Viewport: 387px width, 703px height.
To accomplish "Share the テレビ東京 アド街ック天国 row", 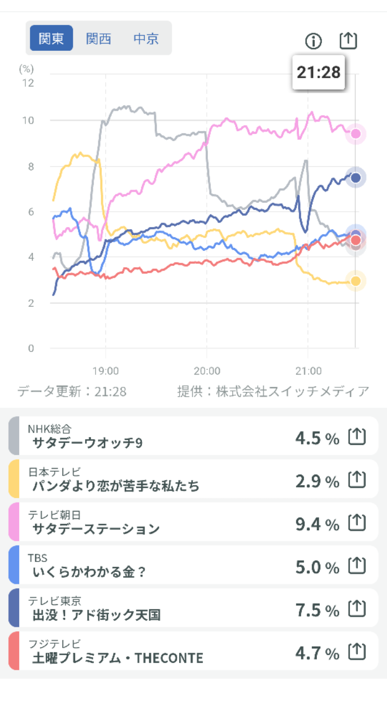I will coord(357,608).
